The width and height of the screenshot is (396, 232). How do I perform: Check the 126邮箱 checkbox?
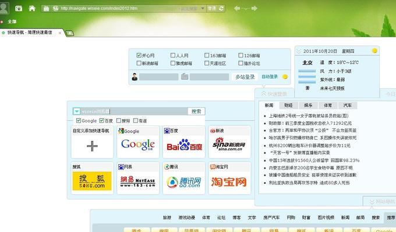pyautogui.click(x=241, y=55)
